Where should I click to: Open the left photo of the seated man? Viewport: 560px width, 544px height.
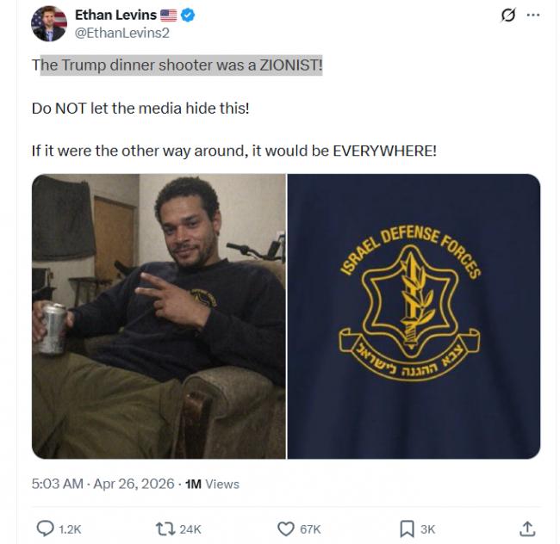(159, 316)
